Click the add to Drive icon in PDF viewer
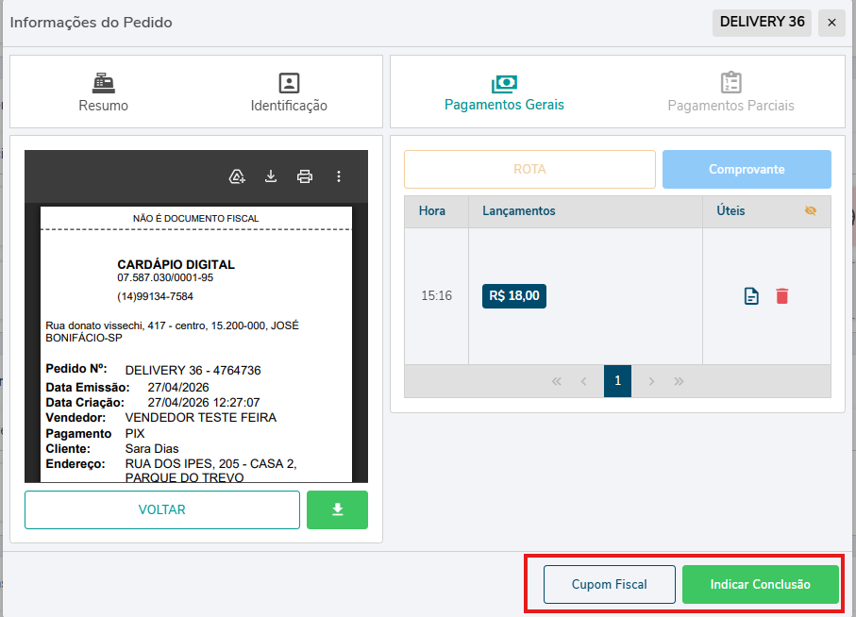 (237, 176)
